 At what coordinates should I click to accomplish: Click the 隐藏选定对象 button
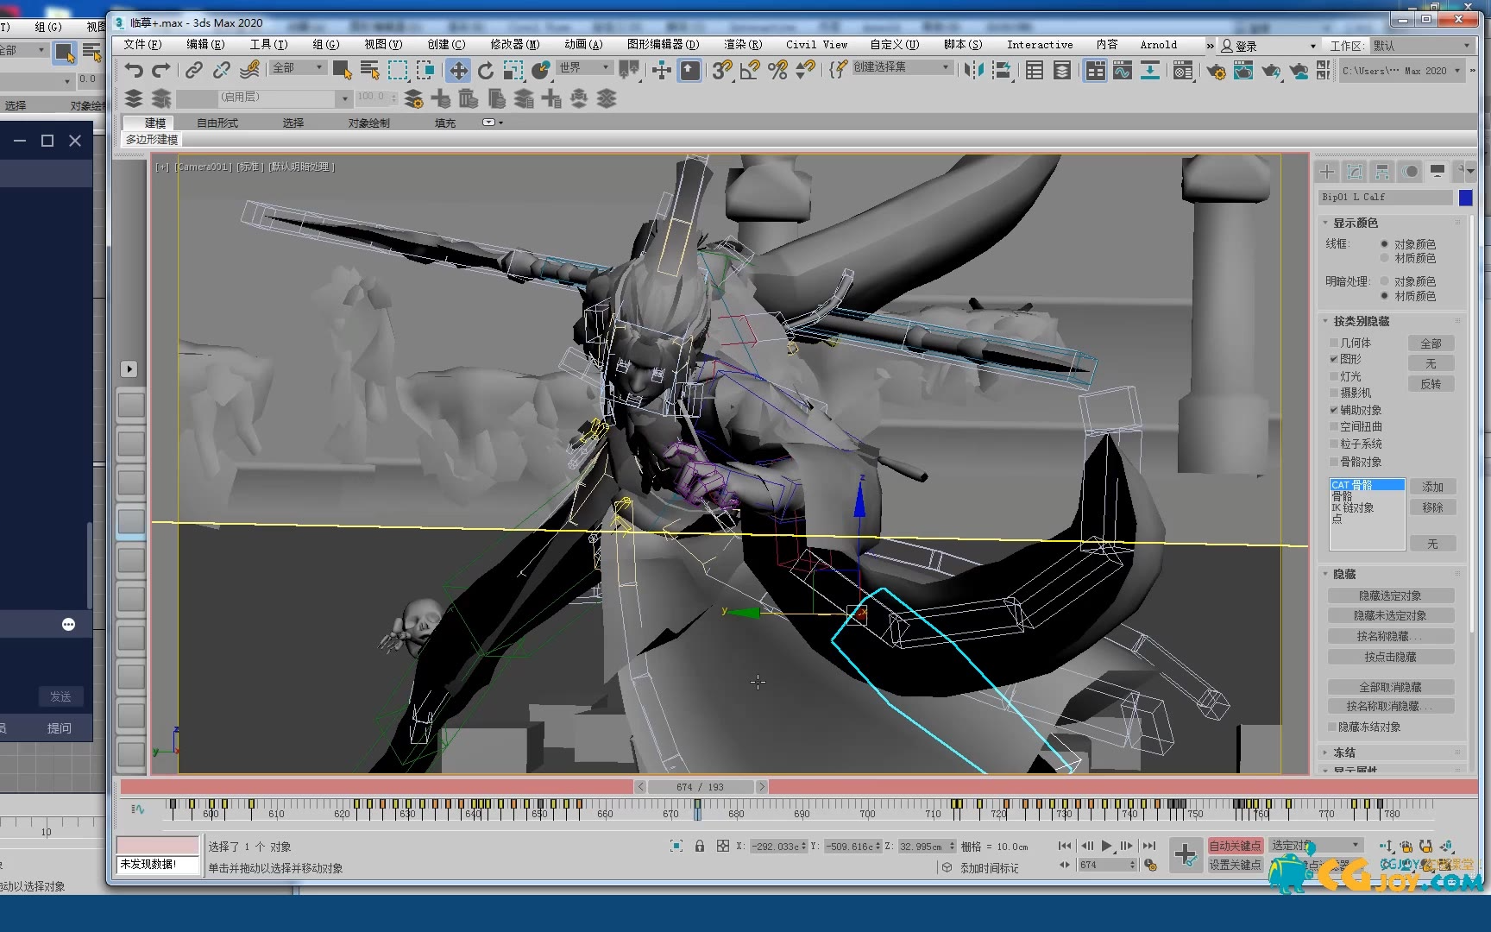1390,596
